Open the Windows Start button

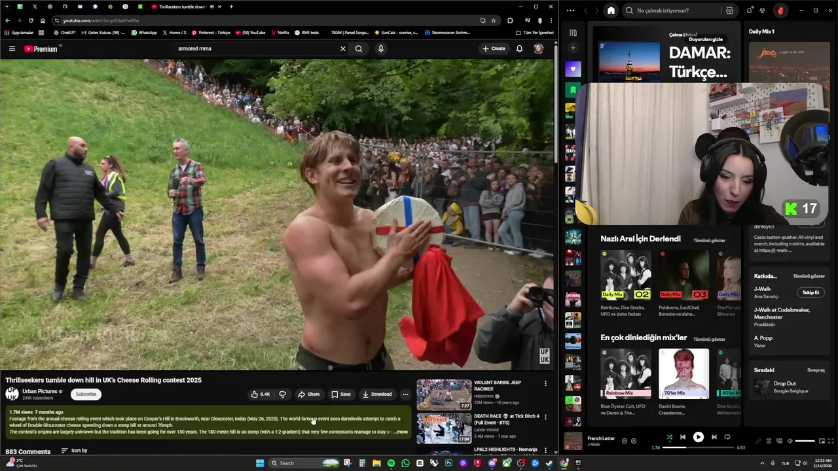[x=260, y=463]
